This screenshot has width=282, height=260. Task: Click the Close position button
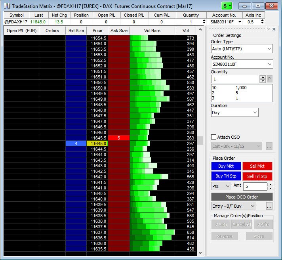click(259, 236)
